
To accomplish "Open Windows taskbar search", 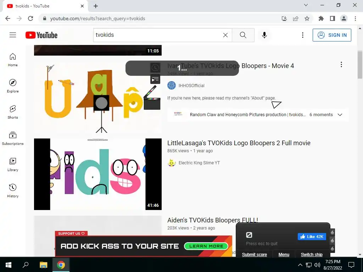I will [26, 265].
